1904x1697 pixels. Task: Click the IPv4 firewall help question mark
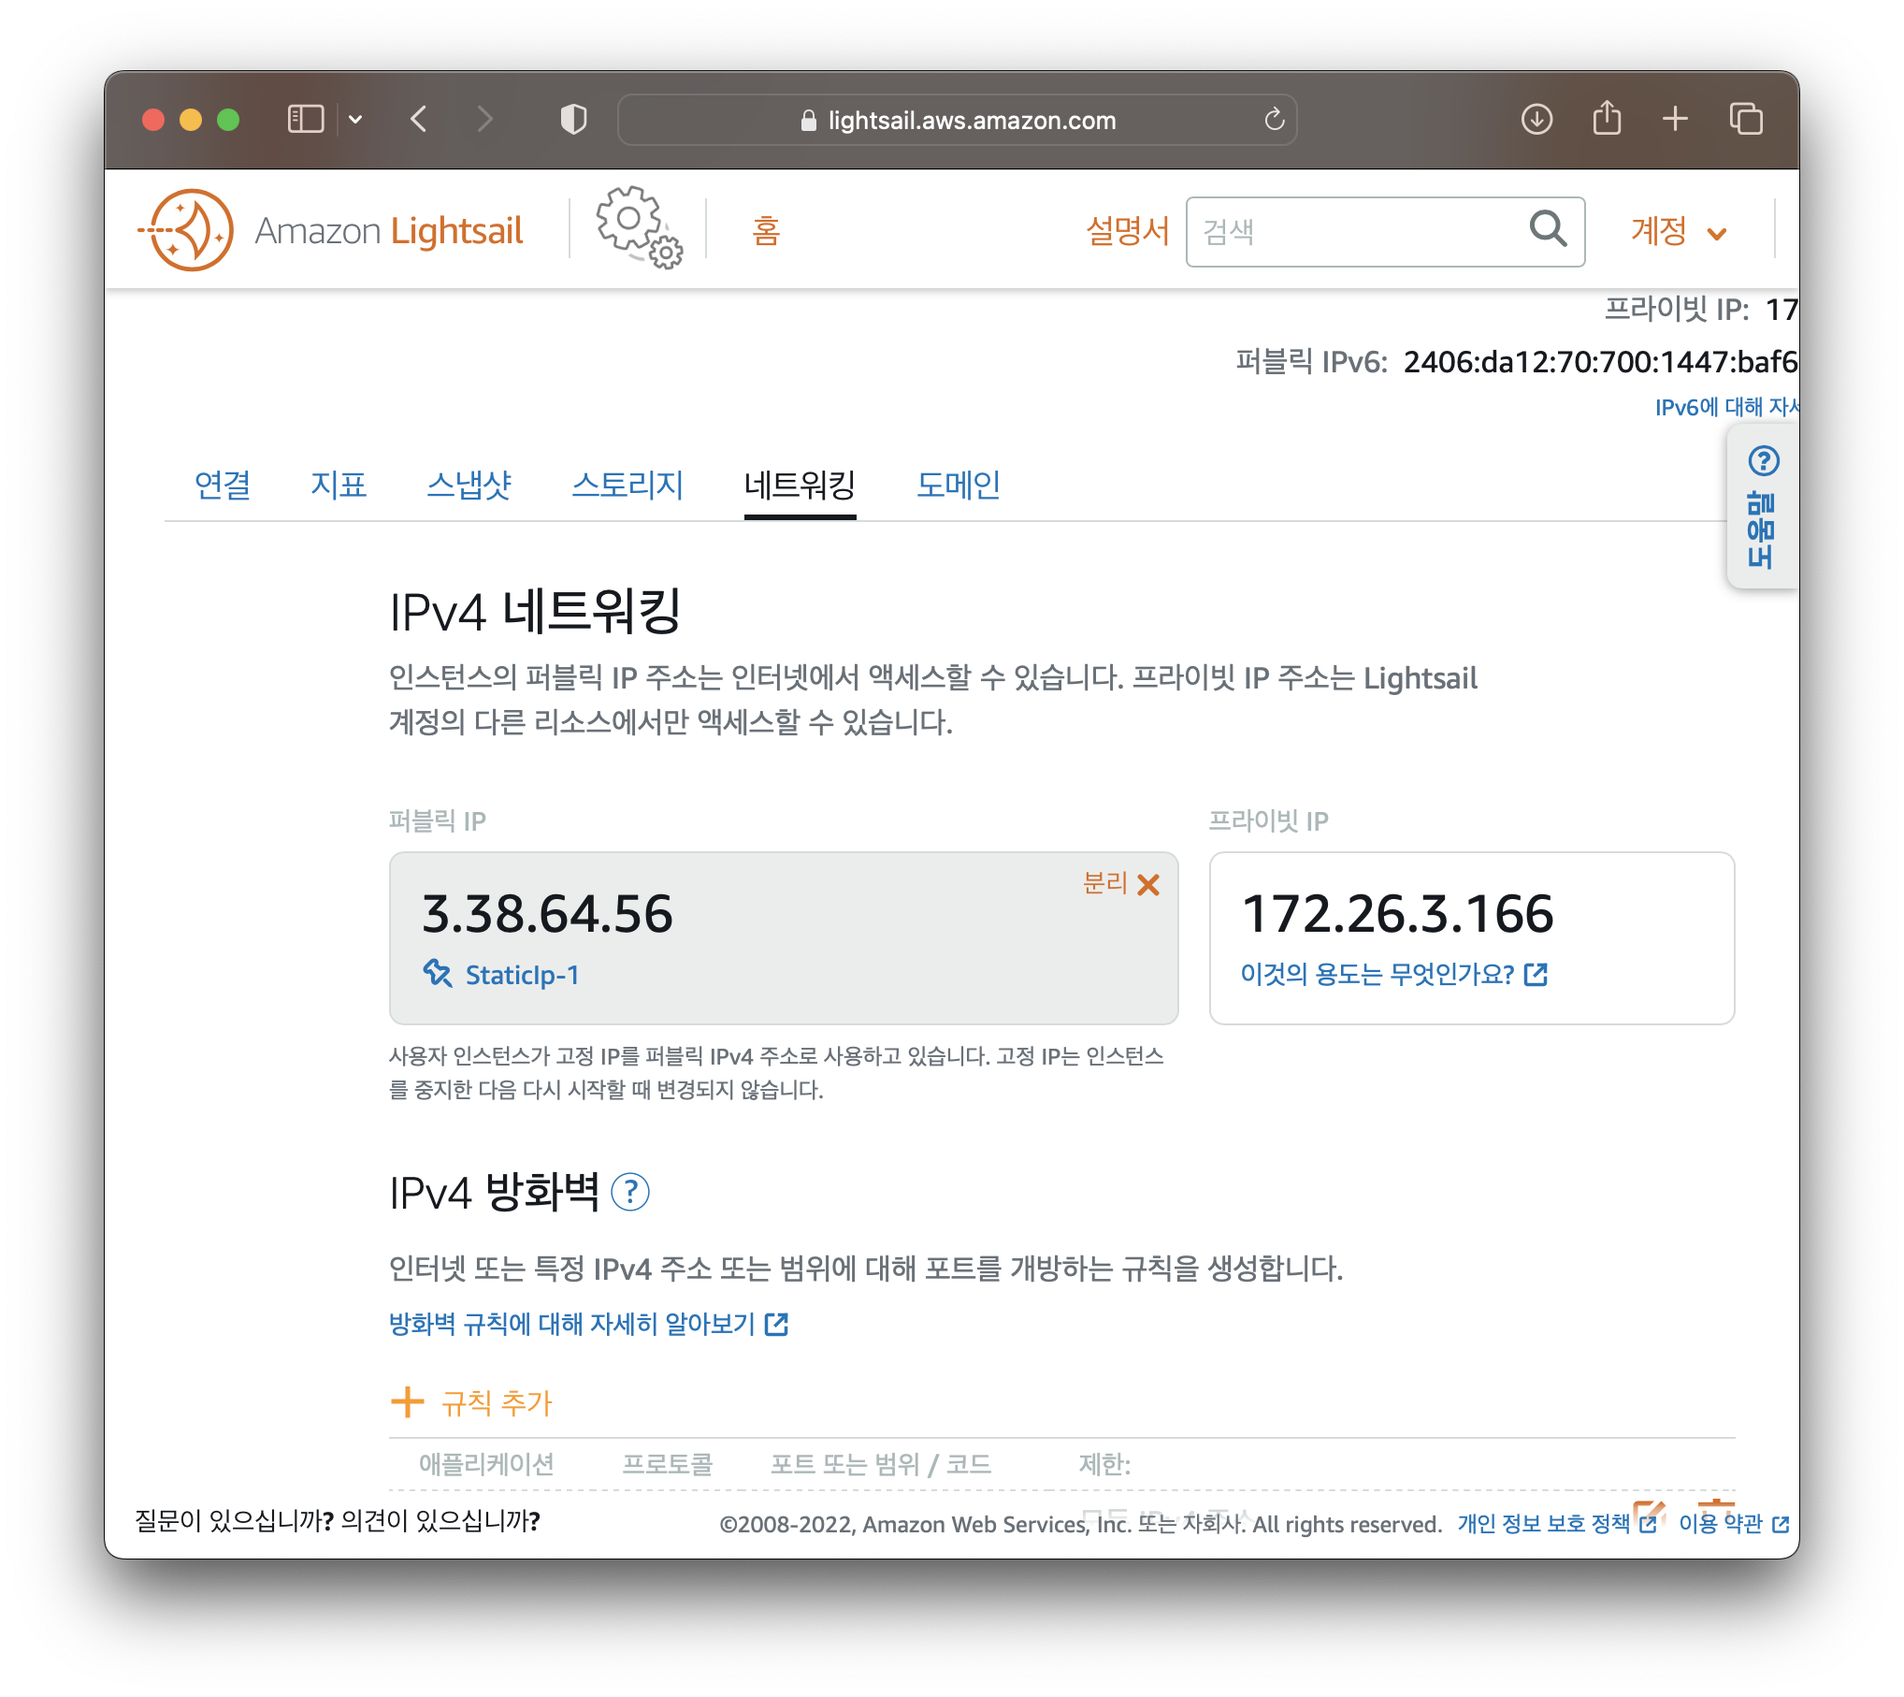629,1192
